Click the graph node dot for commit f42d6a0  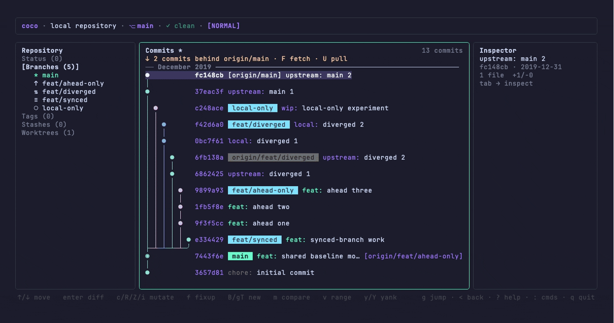[164, 125]
